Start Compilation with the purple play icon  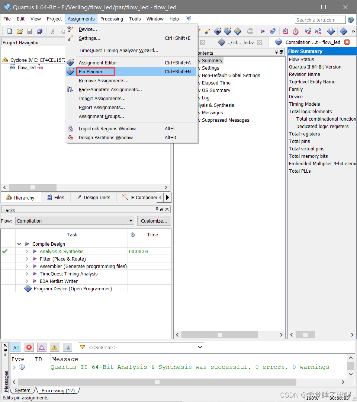tap(263, 31)
